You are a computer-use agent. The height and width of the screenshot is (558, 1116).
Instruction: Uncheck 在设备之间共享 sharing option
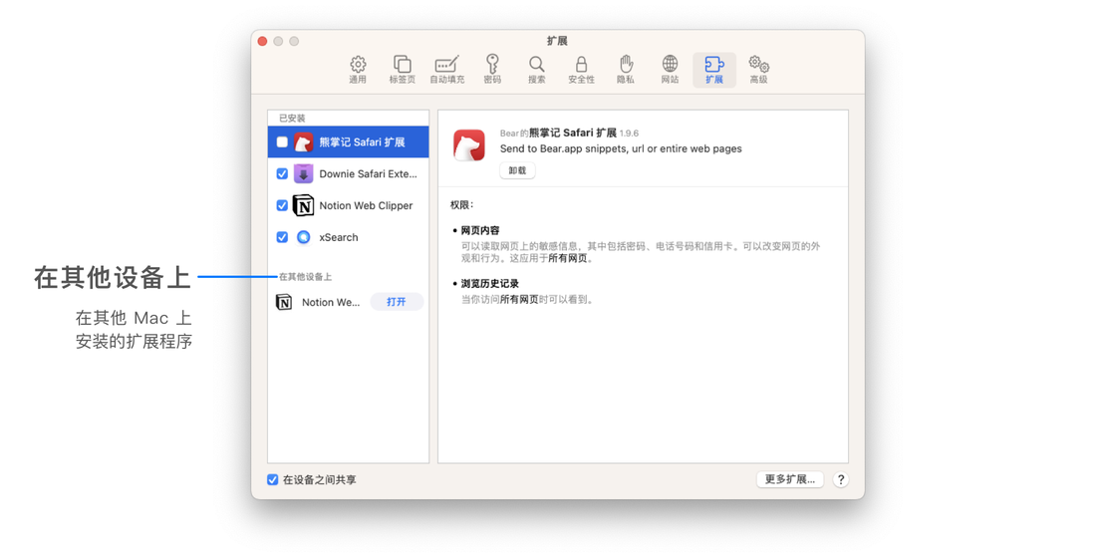[273, 480]
